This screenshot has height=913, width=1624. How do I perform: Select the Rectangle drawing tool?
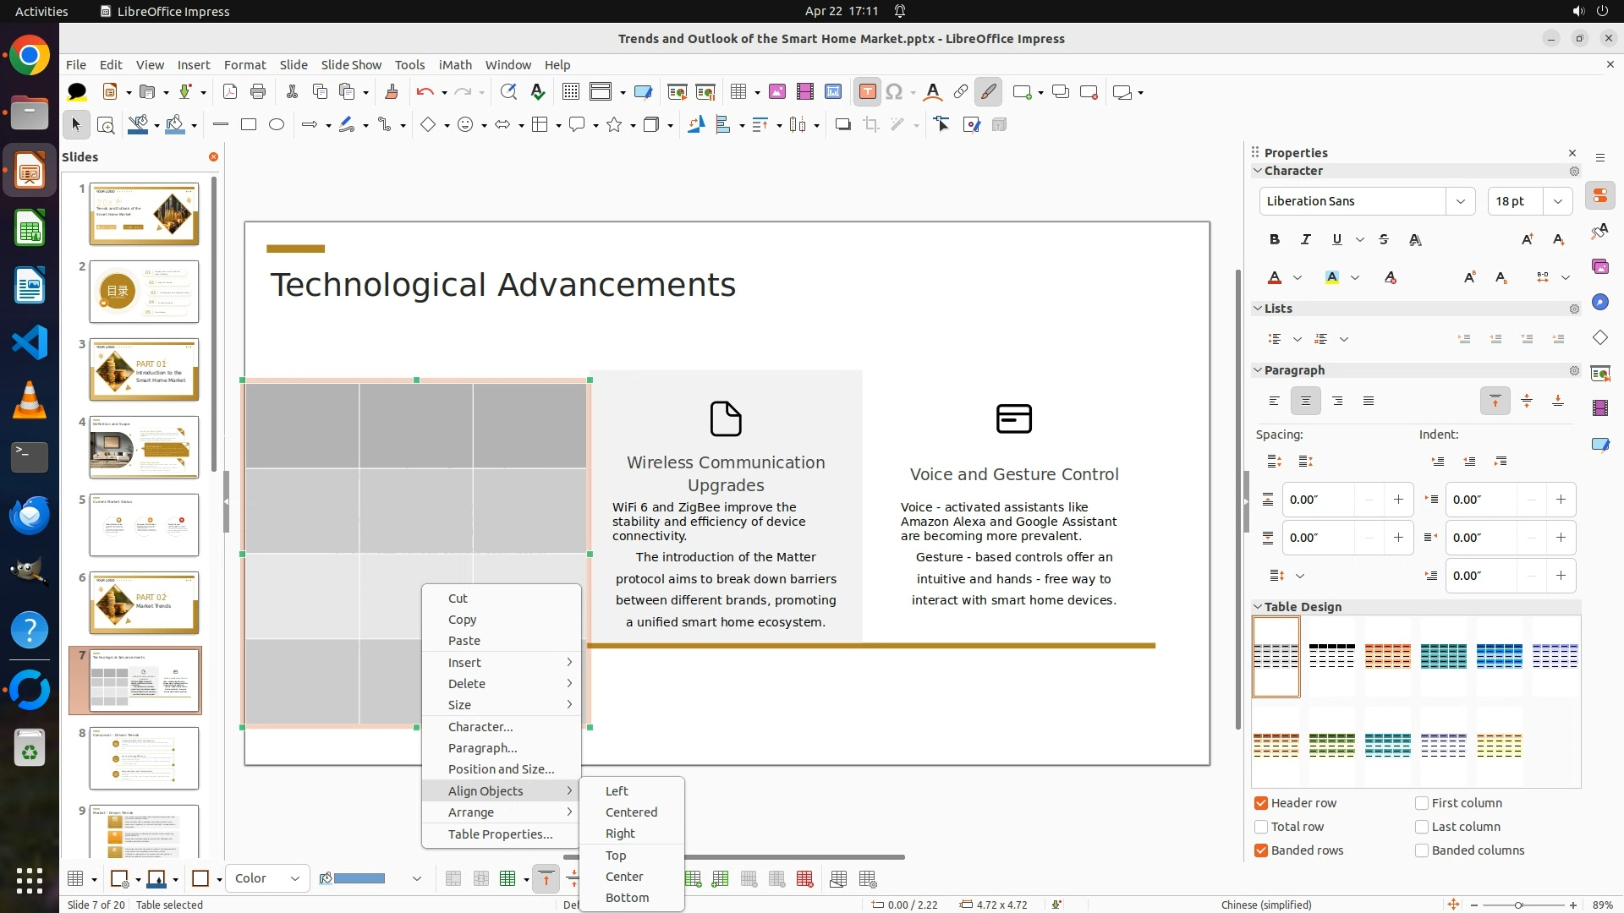(x=249, y=125)
